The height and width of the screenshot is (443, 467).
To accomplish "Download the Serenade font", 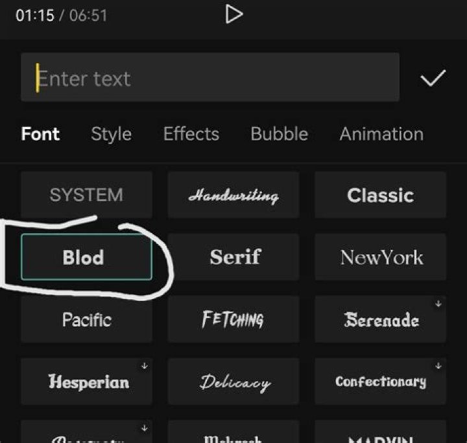I will click(438, 304).
